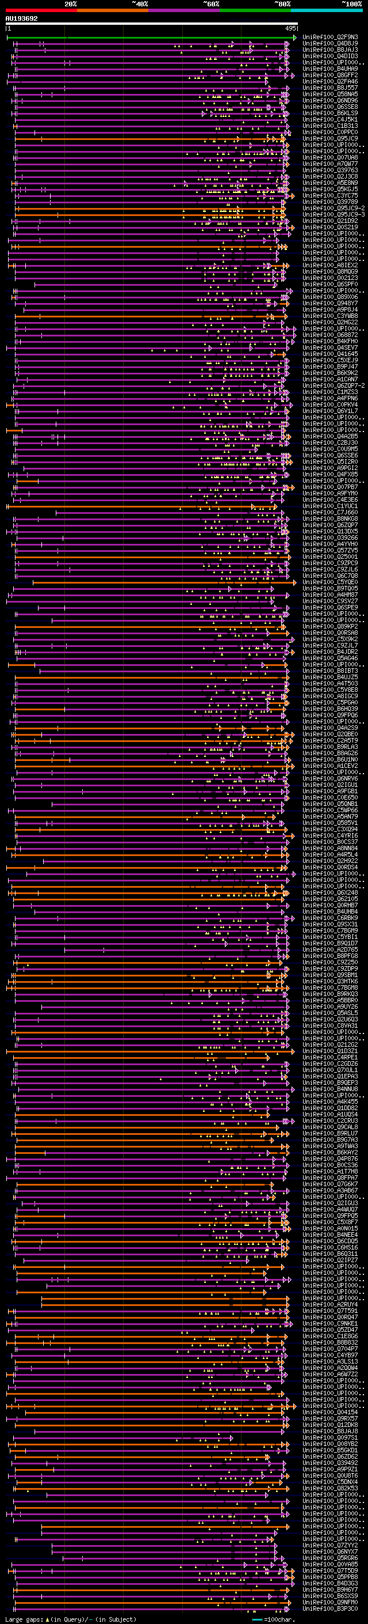Image resolution: width=368 pixels, height=1624 pixels.
Task: Open hit UniRef100_C4J5K1
Action: pos(330,119)
